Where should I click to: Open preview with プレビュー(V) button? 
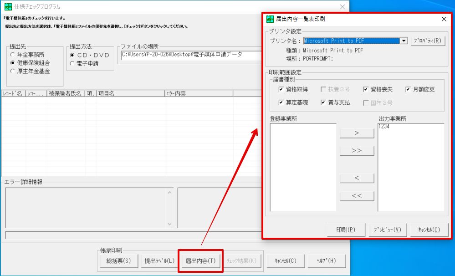click(x=387, y=230)
